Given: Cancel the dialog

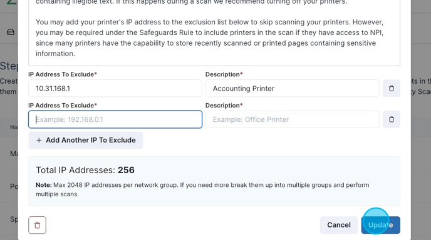Looking at the screenshot, I should [x=339, y=225].
